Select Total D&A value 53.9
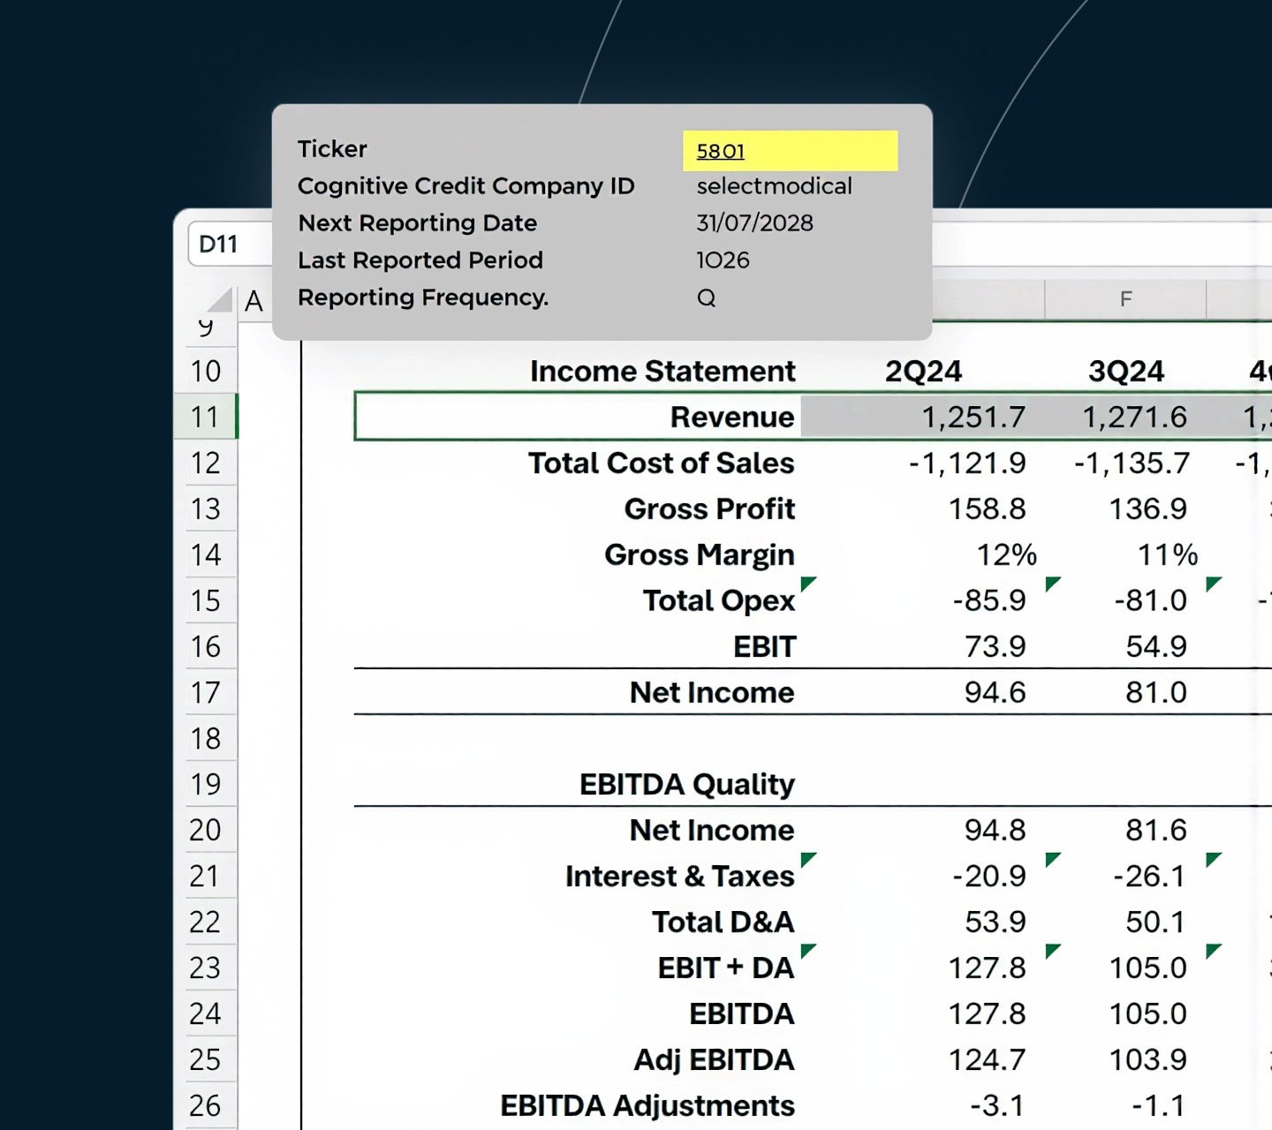The width and height of the screenshot is (1272, 1130). click(995, 922)
